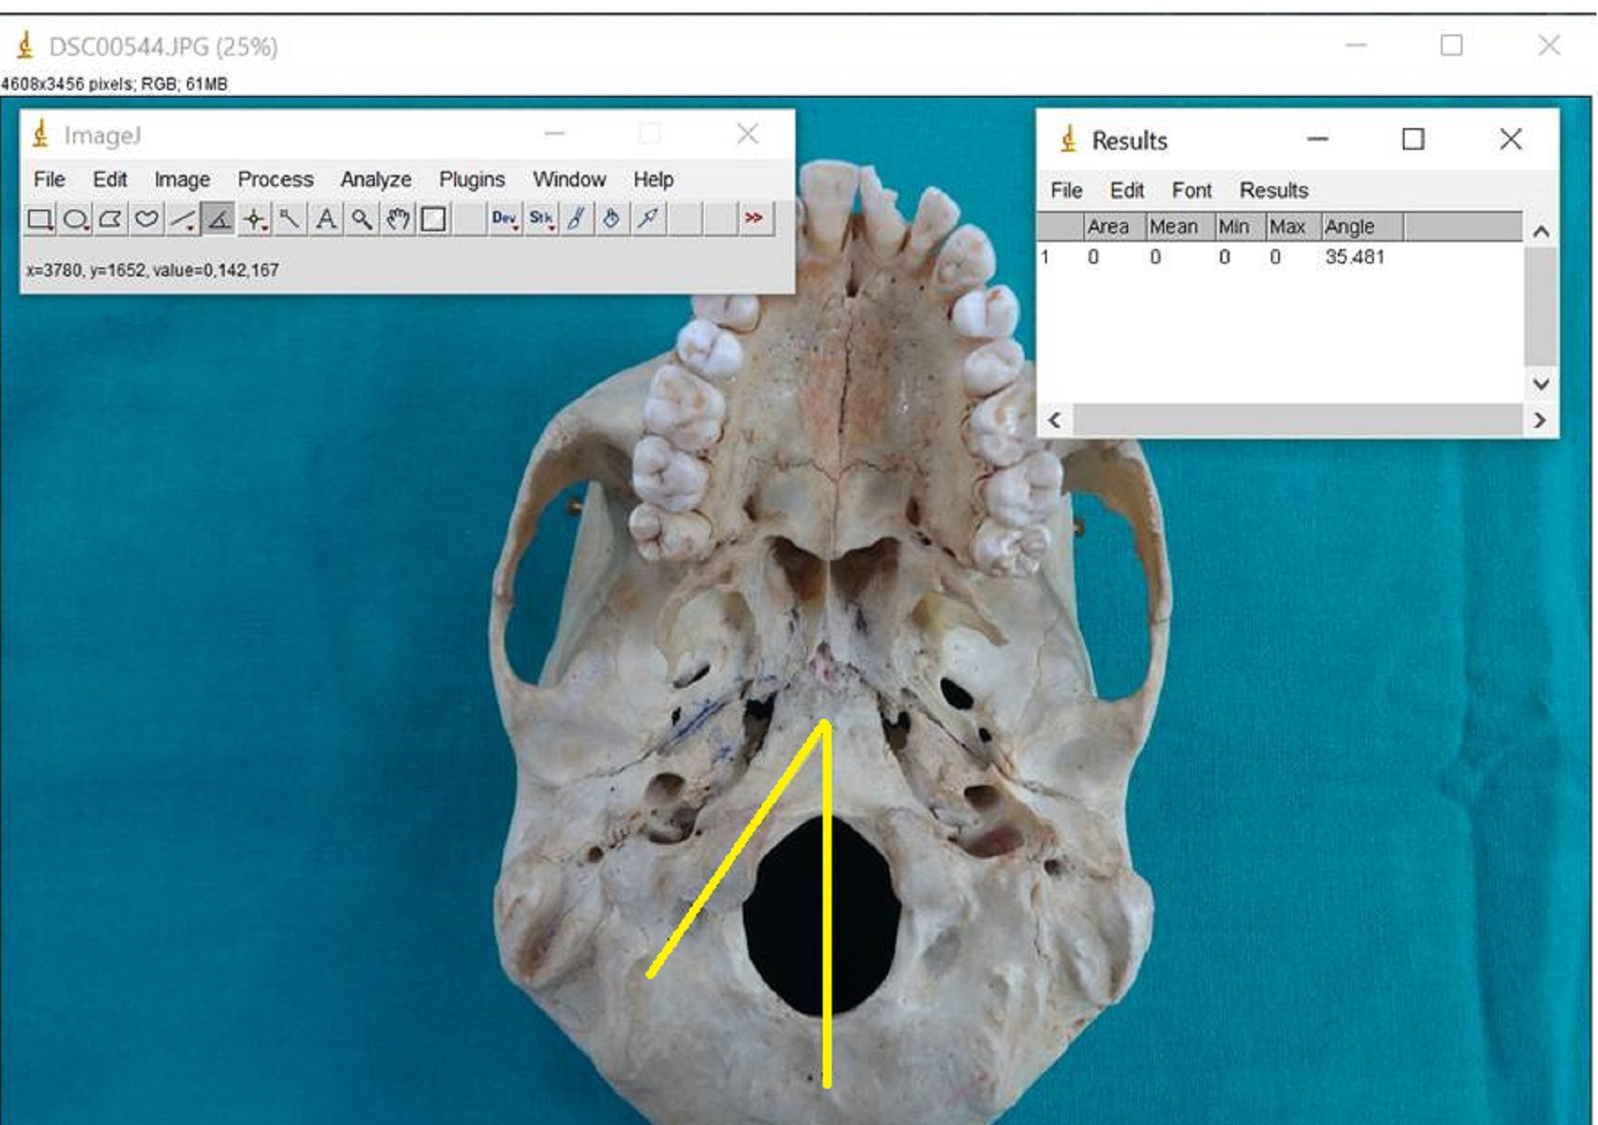Select the Wand tracing tool
This screenshot has height=1125, width=1598.
(x=289, y=219)
